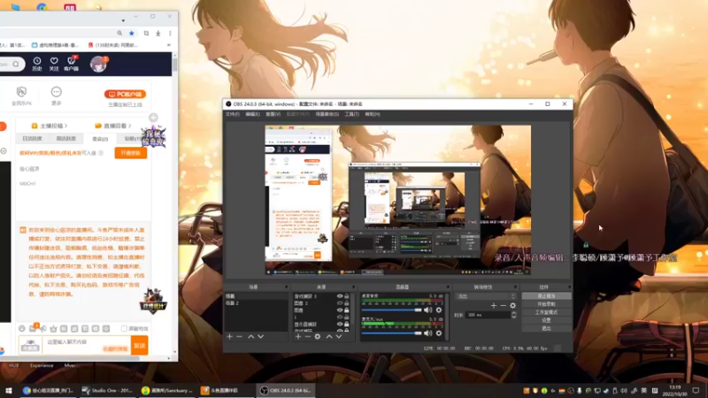
Task: Adjust desktop audio volume slider
Action: click(391, 310)
